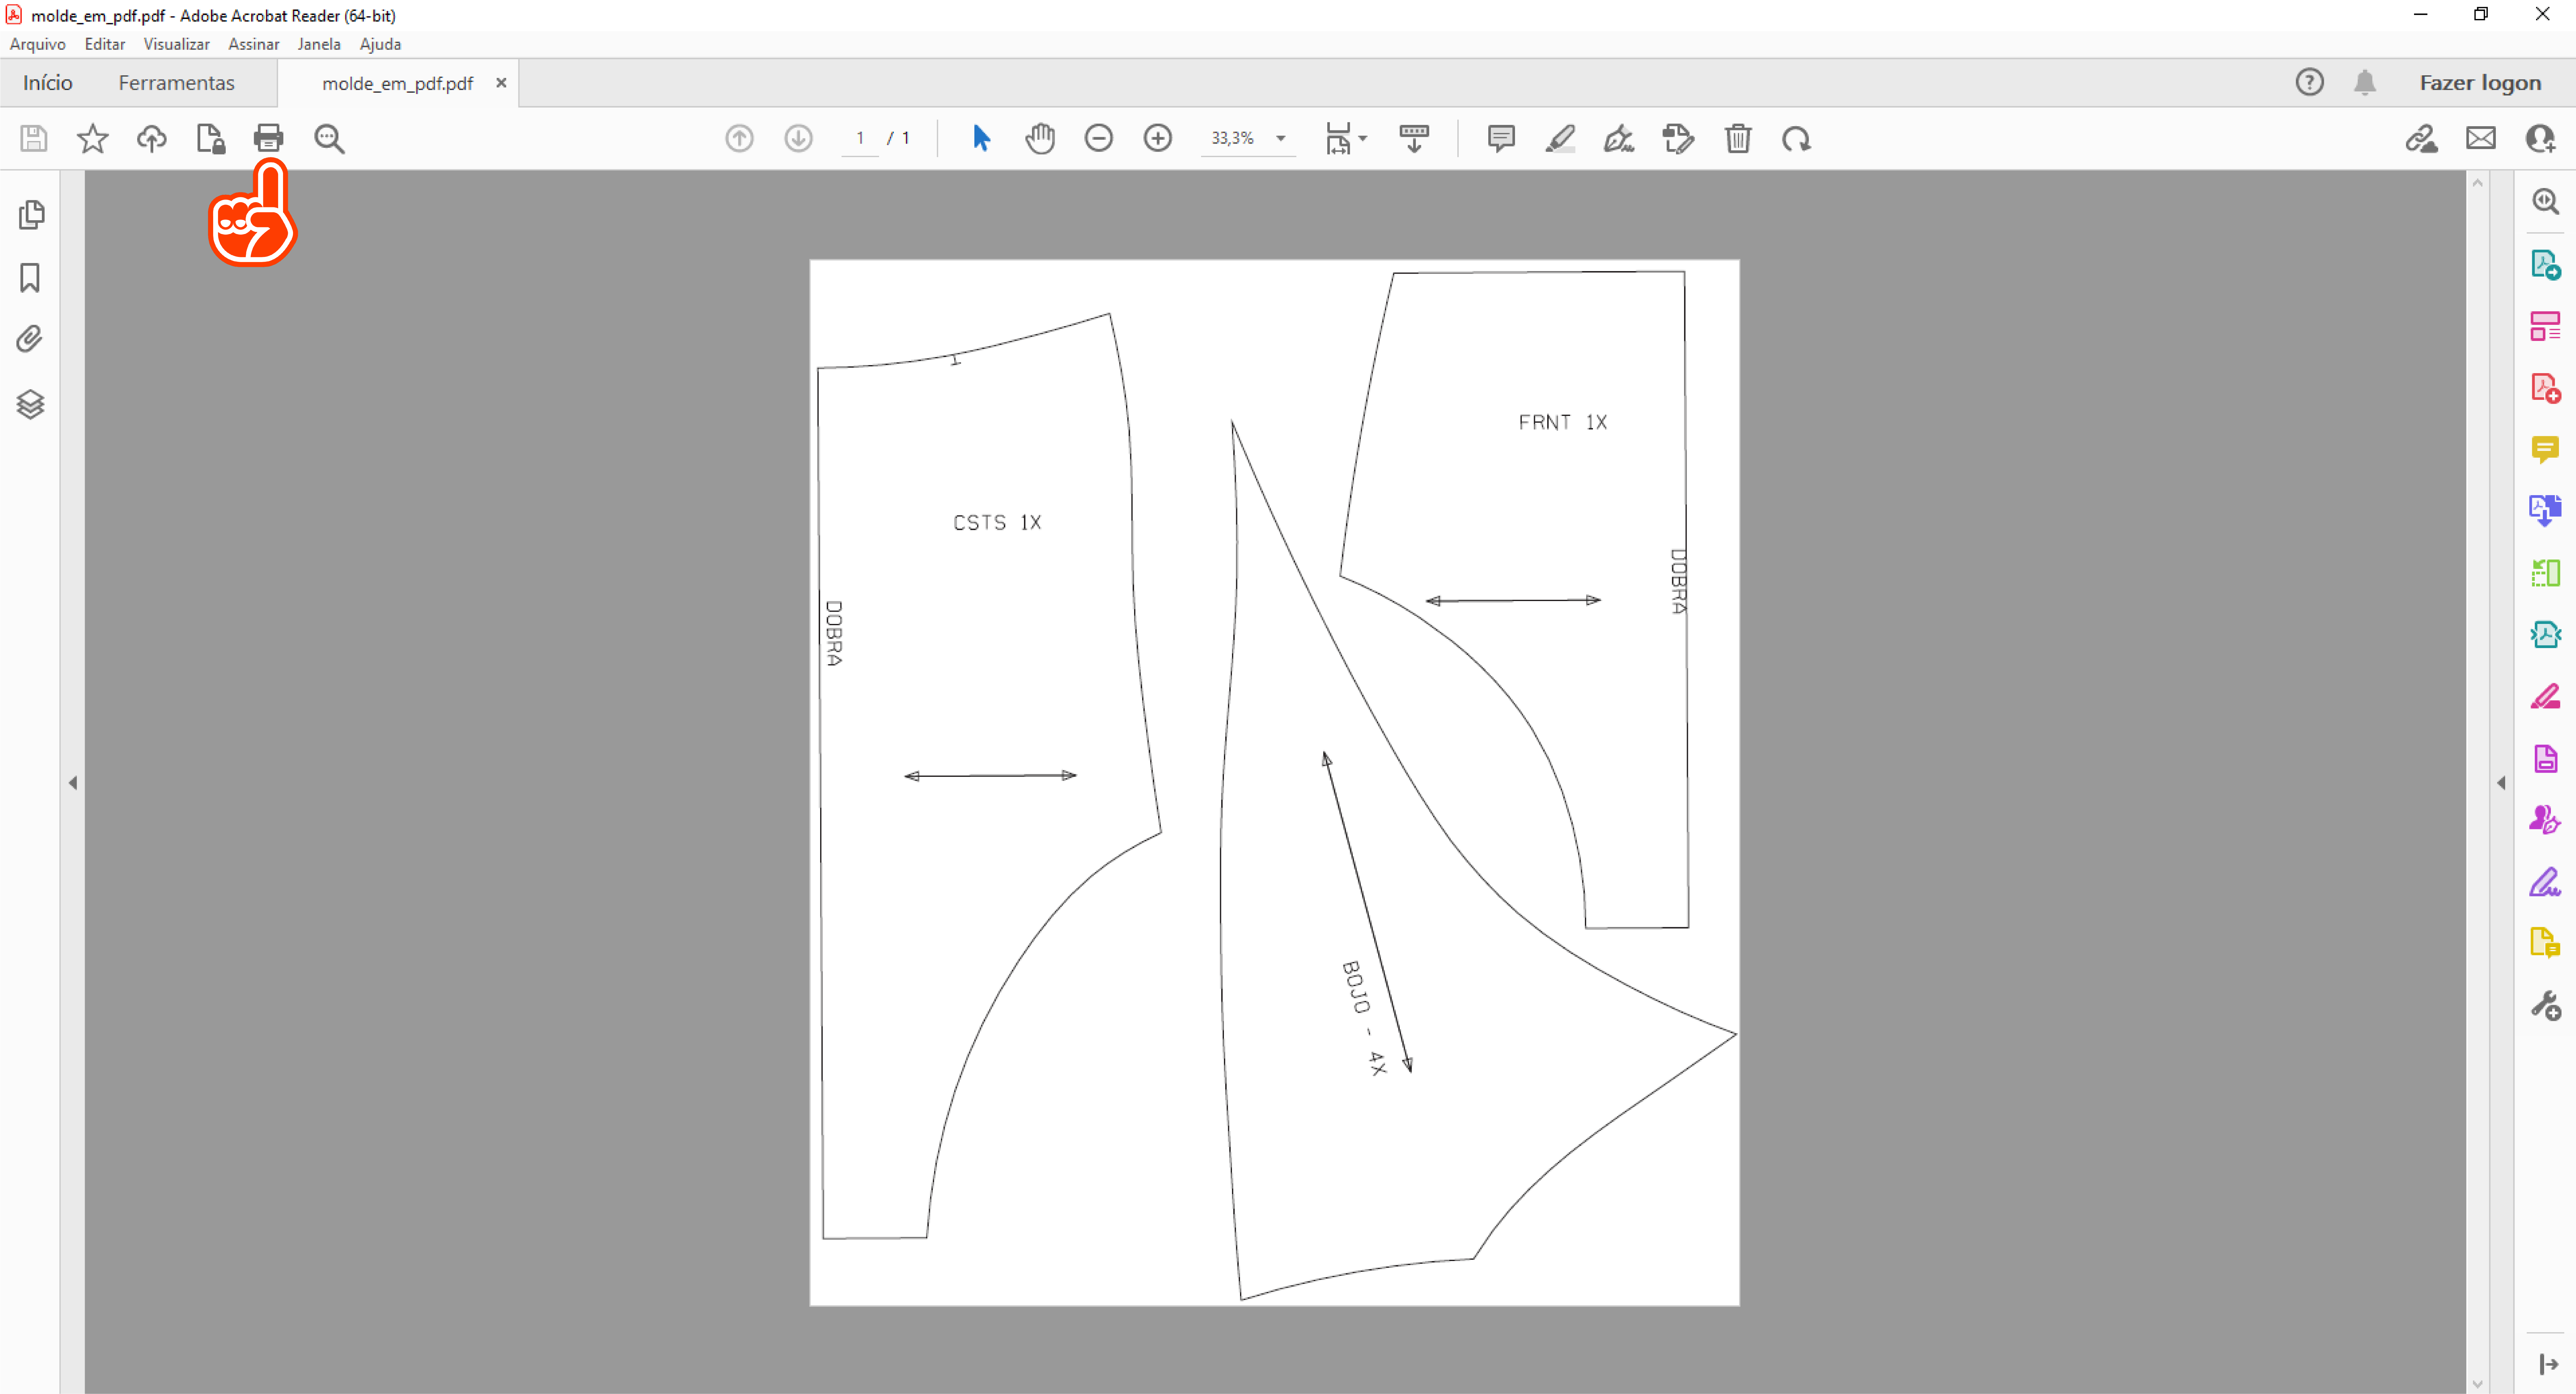Click the Fazer logon button
The height and width of the screenshot is (1394, 2576).
(2480, 83)
